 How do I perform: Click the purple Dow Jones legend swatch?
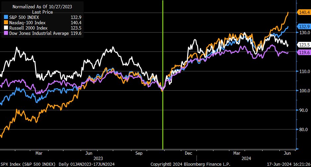pos(6,33)
